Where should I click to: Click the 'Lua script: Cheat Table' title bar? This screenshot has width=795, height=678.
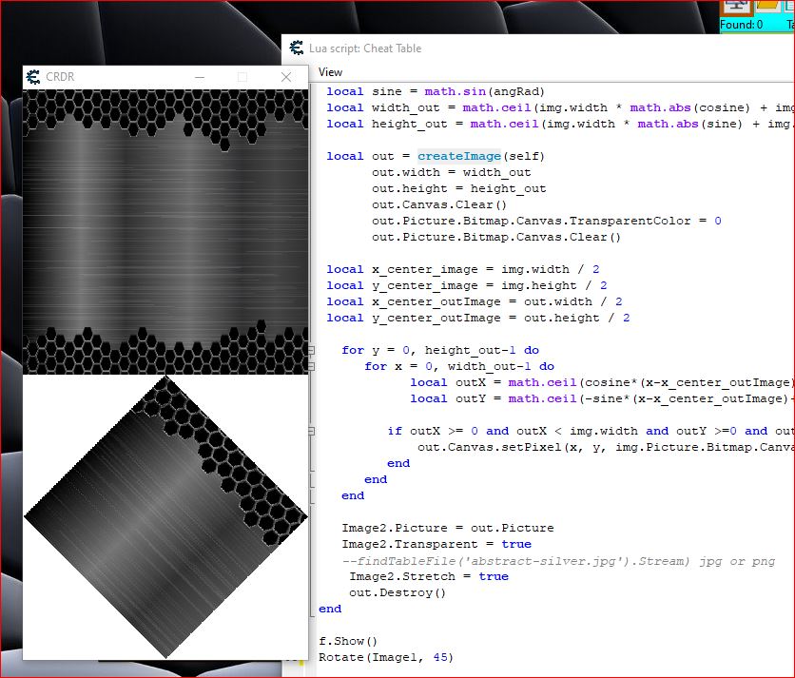pos(365,48)
